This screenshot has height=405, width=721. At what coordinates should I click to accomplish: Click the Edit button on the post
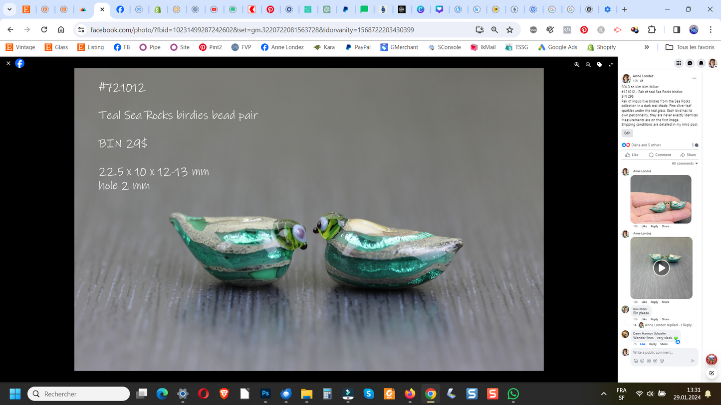coord(627,133)
